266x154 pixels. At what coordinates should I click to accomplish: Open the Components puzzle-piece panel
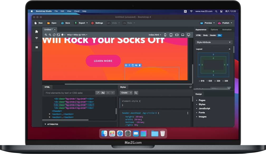coord(37,32)
